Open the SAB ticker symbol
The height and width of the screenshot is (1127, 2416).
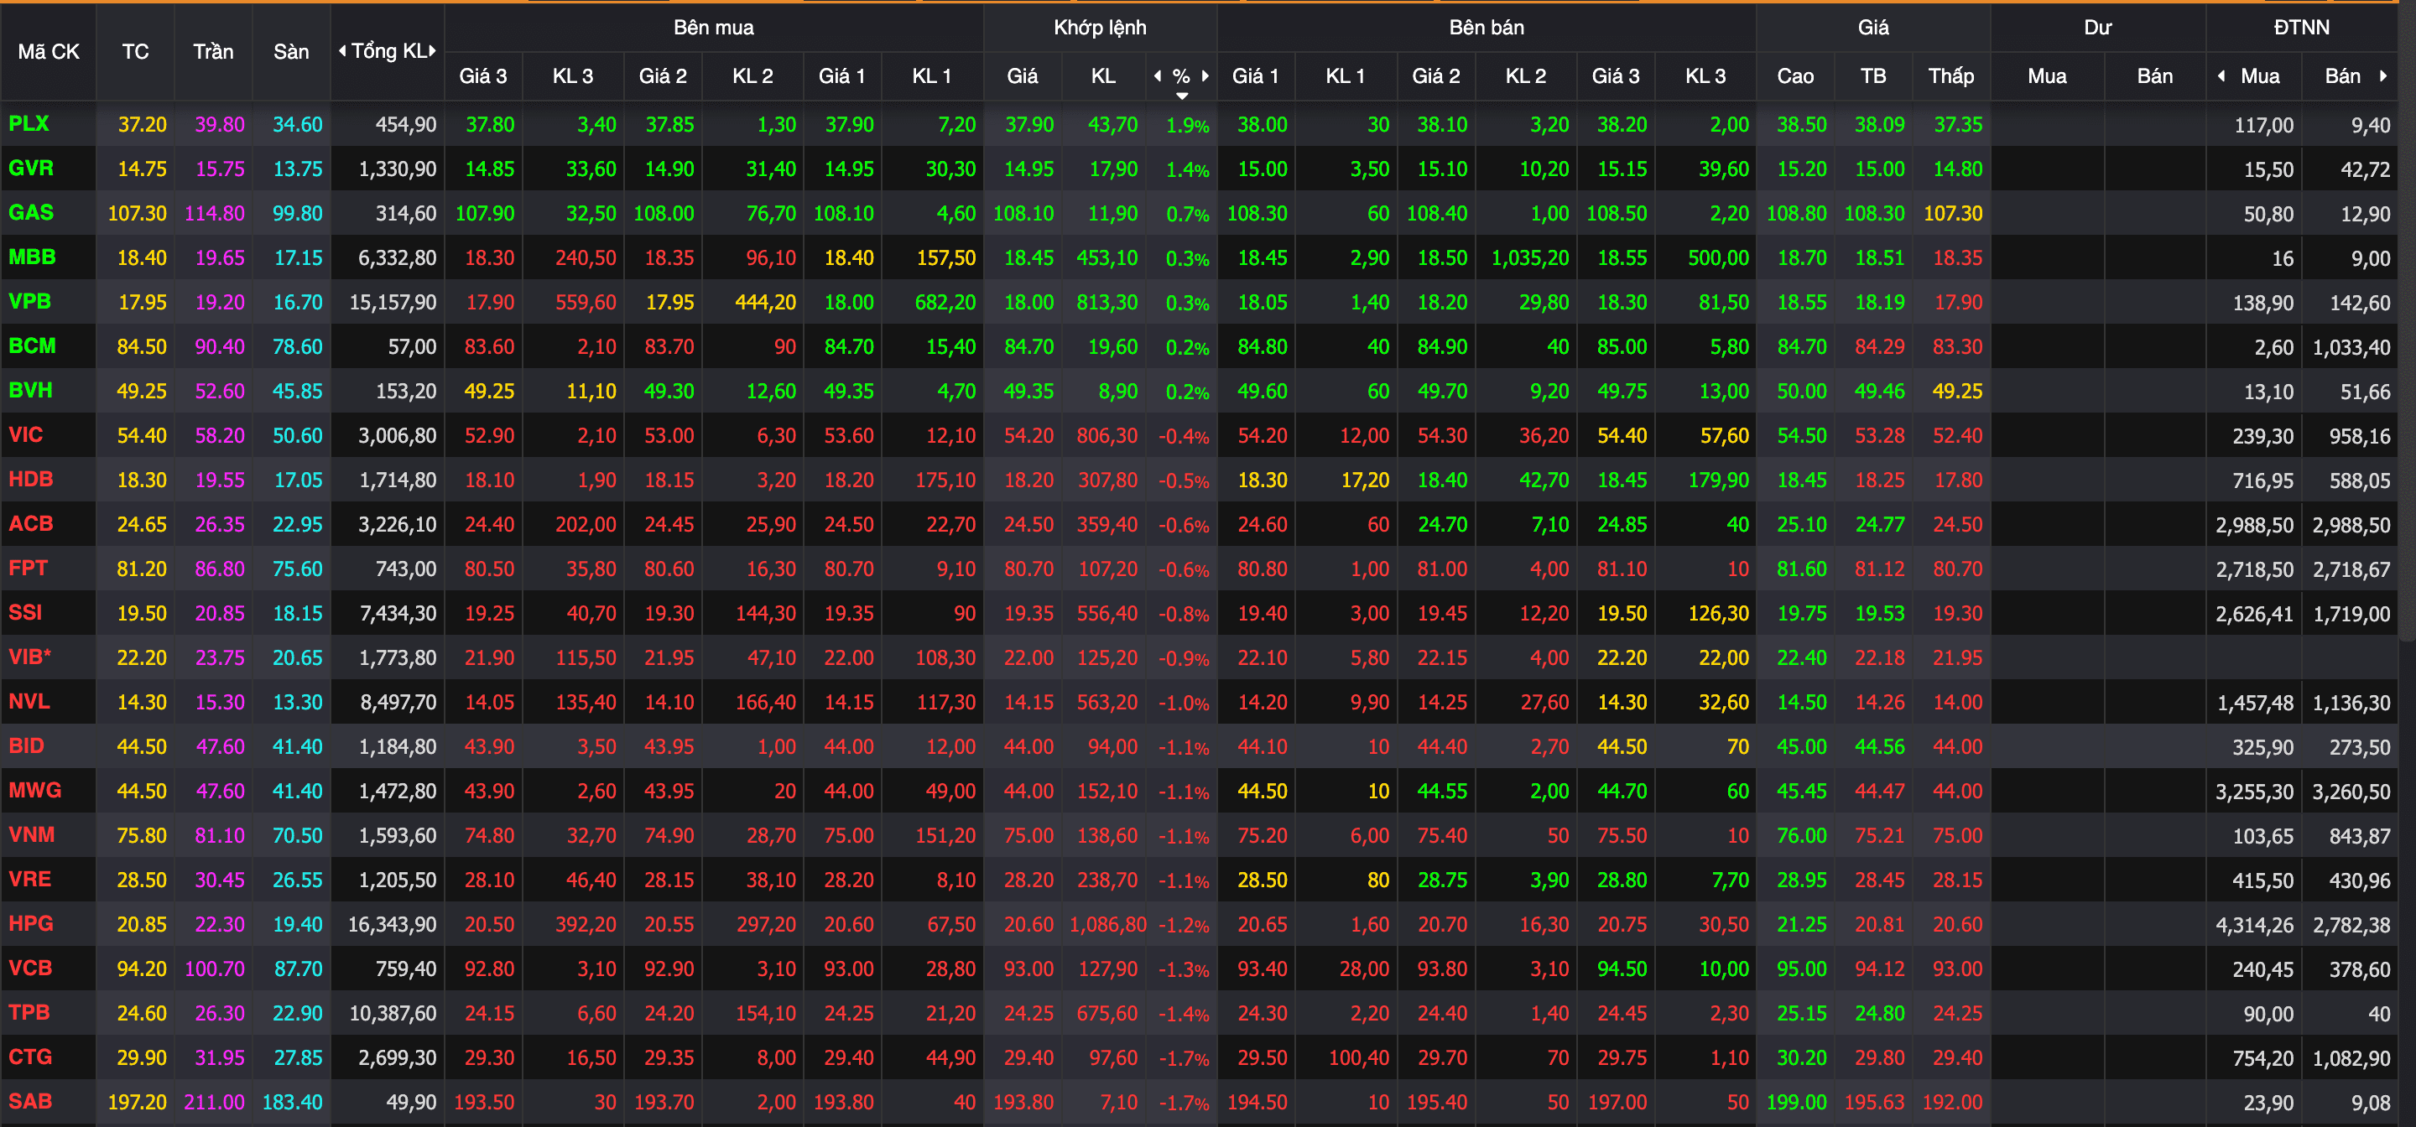click(x=30, y=1101)
